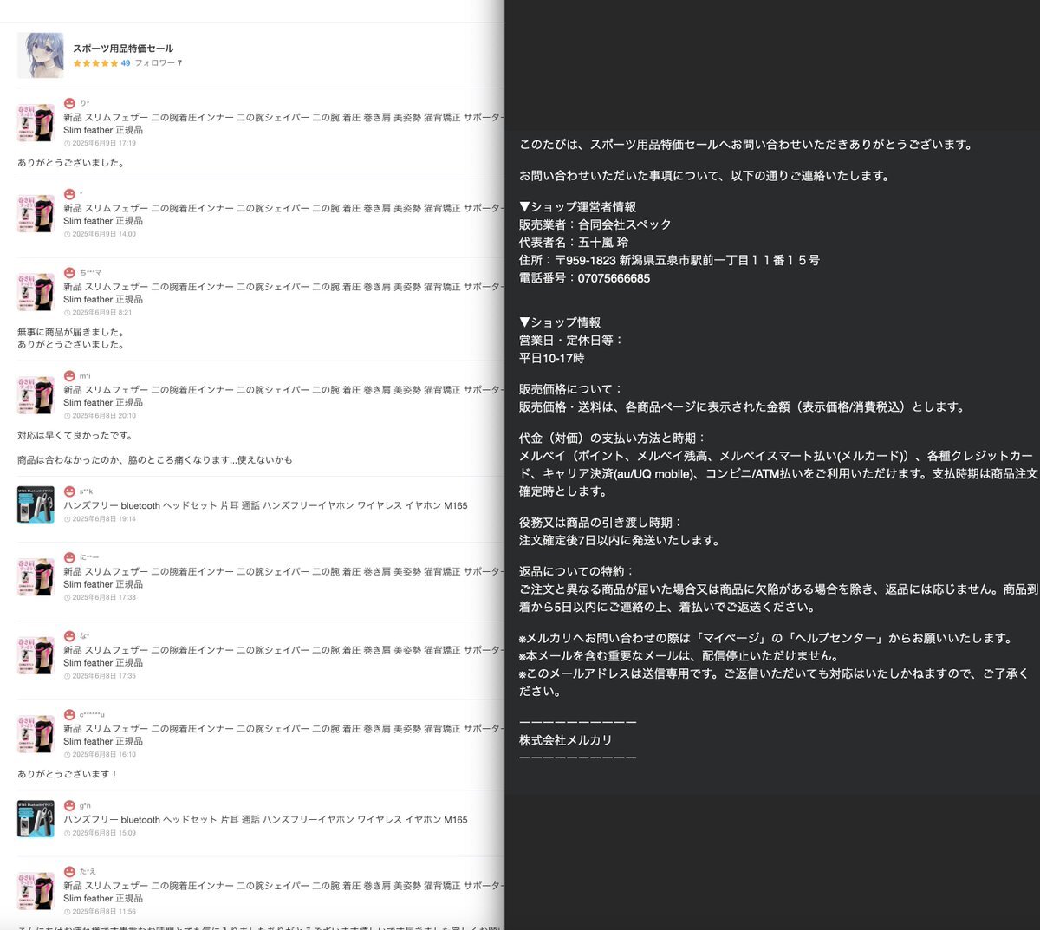
Task: Open headset thumbnail in g*n's review
Action: 36,819
